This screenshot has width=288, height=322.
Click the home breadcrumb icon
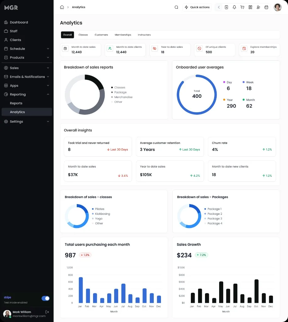coord(62,7)
